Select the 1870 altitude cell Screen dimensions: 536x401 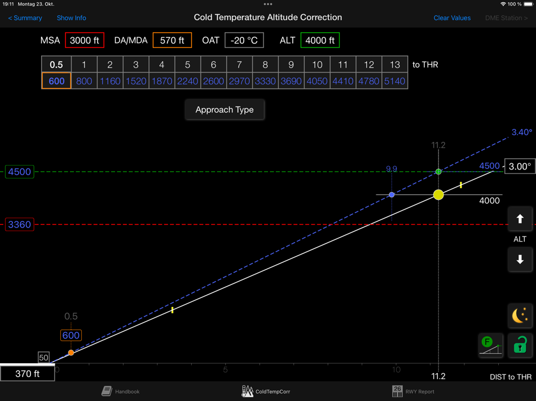162,81
